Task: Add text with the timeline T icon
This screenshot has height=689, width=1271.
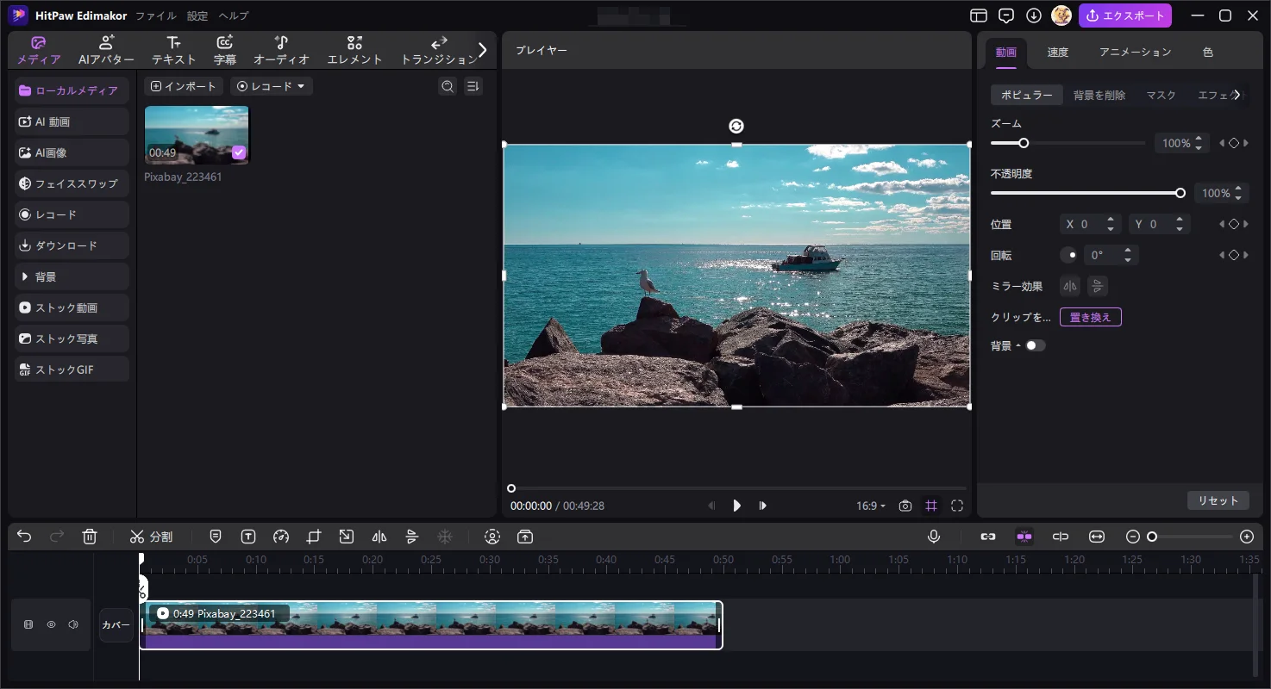Action: 248,537
